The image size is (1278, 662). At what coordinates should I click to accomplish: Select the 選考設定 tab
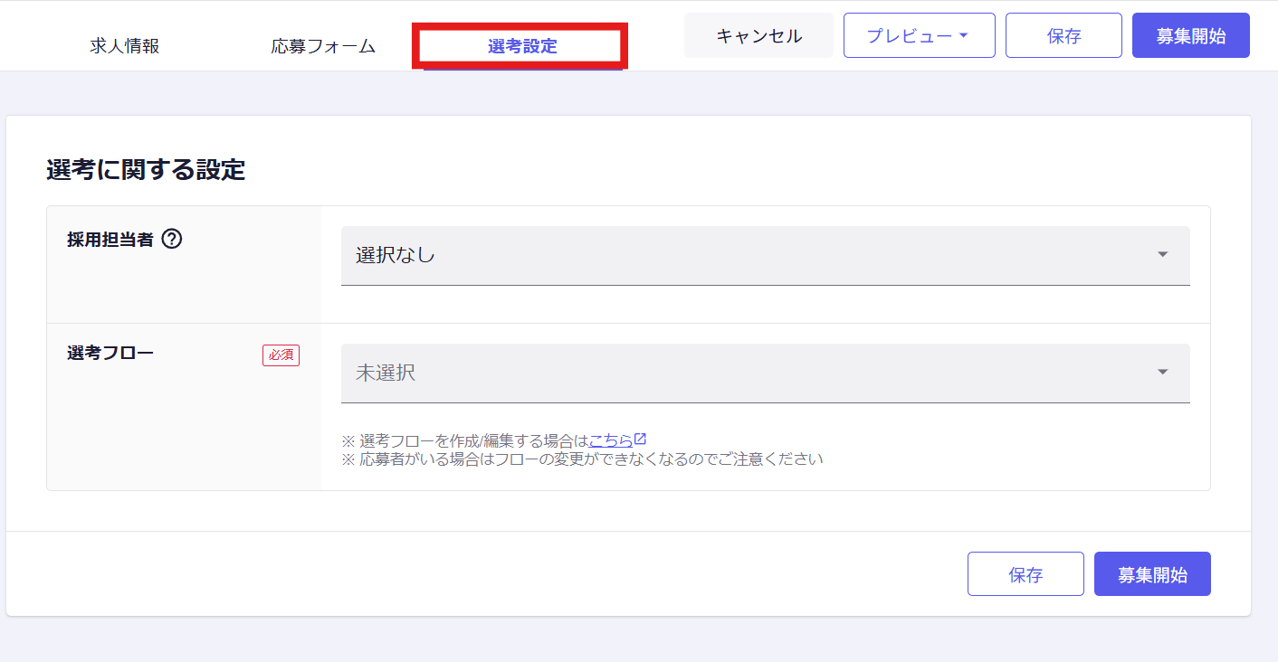pos(522,46)
